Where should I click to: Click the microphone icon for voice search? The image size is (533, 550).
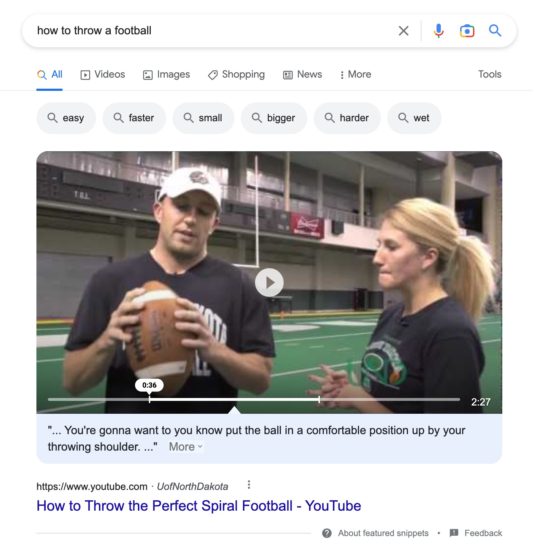[439, 31]
